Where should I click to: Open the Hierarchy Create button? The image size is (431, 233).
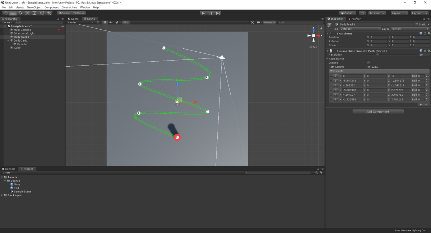7,22
